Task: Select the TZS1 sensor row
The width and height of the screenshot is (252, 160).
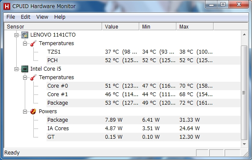Action: point(144,52)
